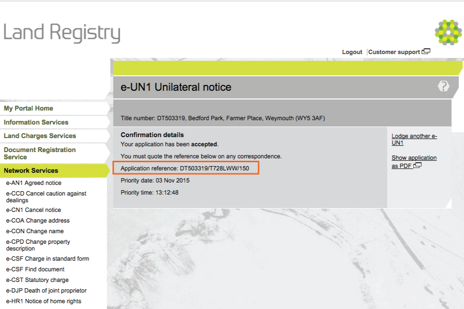Click the Land Registry wordmark

[x=62, y=33]
